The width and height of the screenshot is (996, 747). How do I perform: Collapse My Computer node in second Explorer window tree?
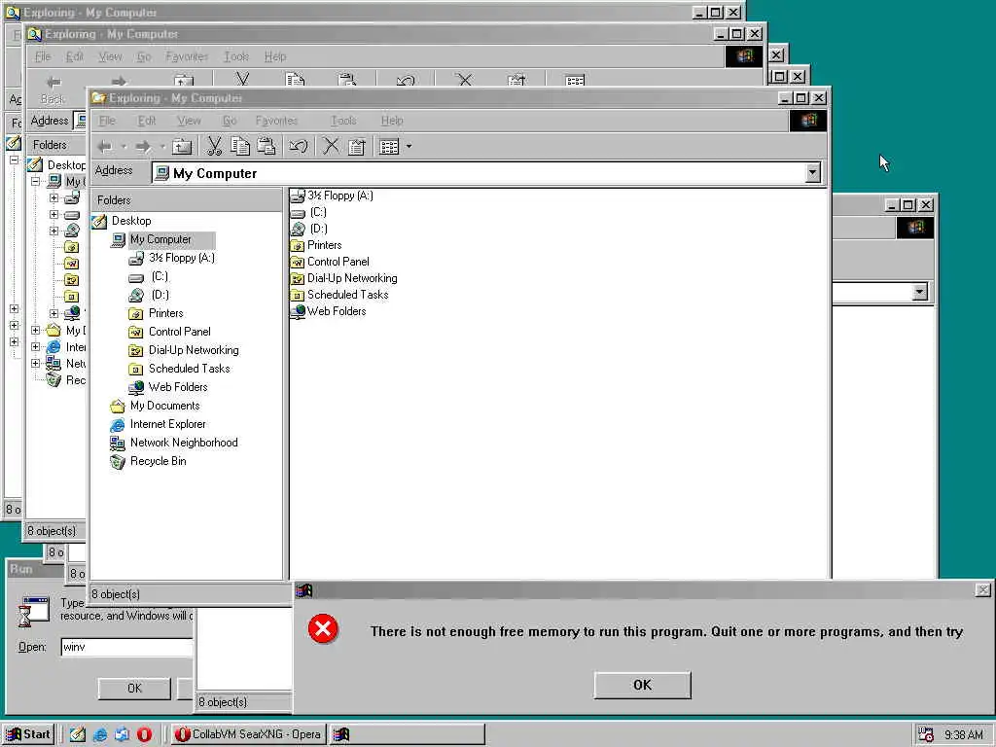[x=36, y=182]
